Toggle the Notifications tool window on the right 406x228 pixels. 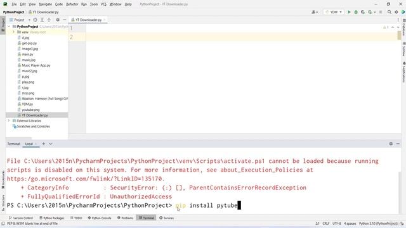click(403, 72)
